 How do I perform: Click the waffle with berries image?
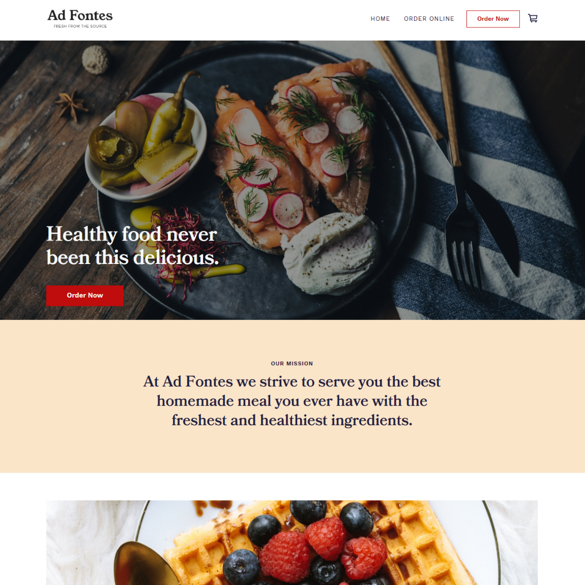[x=292, y=542]
